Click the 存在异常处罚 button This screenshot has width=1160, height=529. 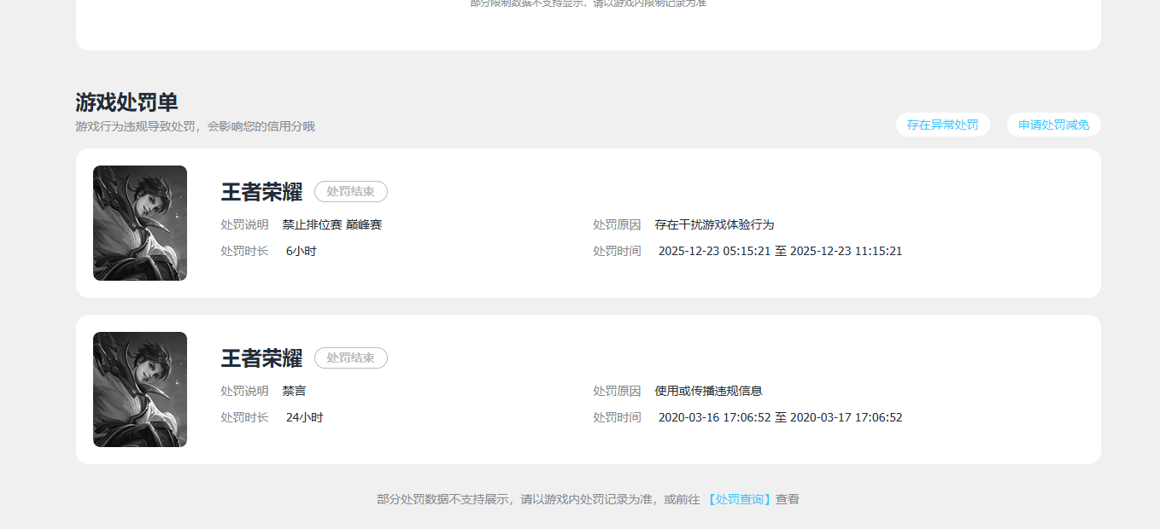[x=942, y=125]
